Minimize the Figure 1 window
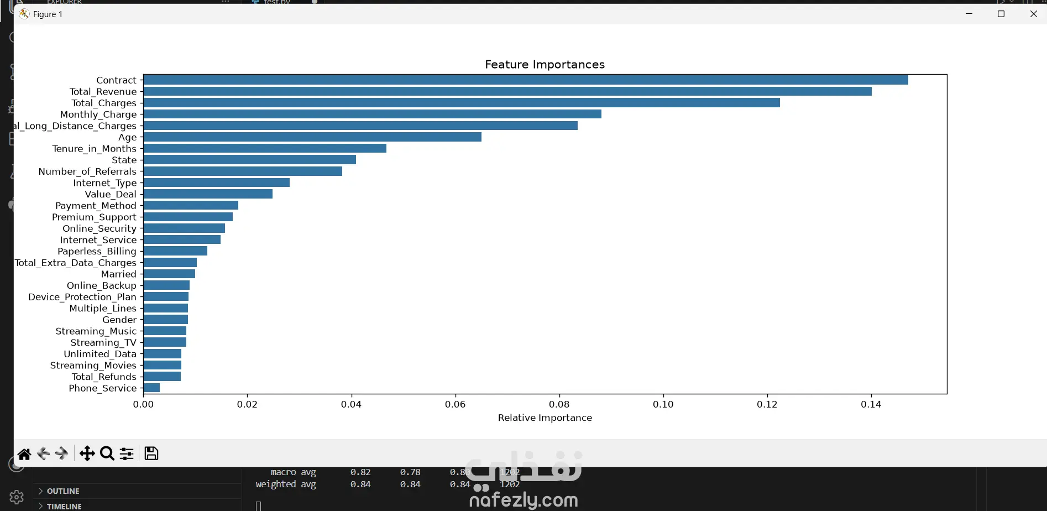This screenshot has height=511, width=1047. coord(969,14)
